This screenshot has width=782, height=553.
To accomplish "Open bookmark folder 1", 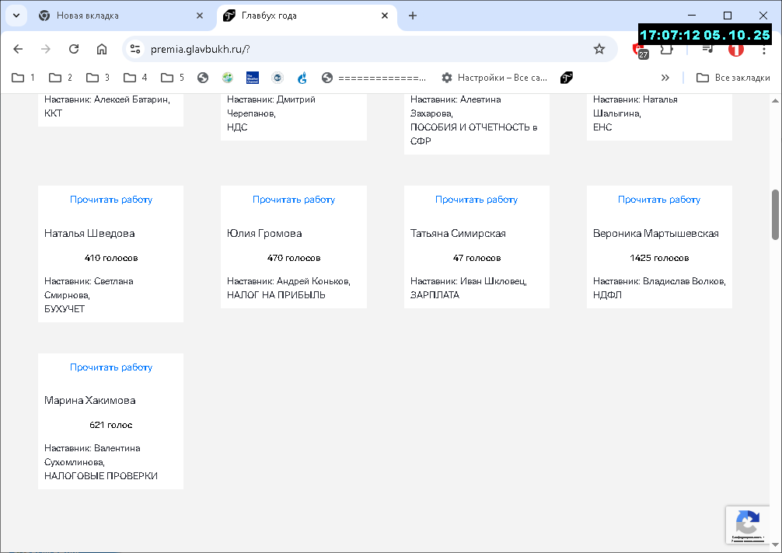I will click(23, 78).
